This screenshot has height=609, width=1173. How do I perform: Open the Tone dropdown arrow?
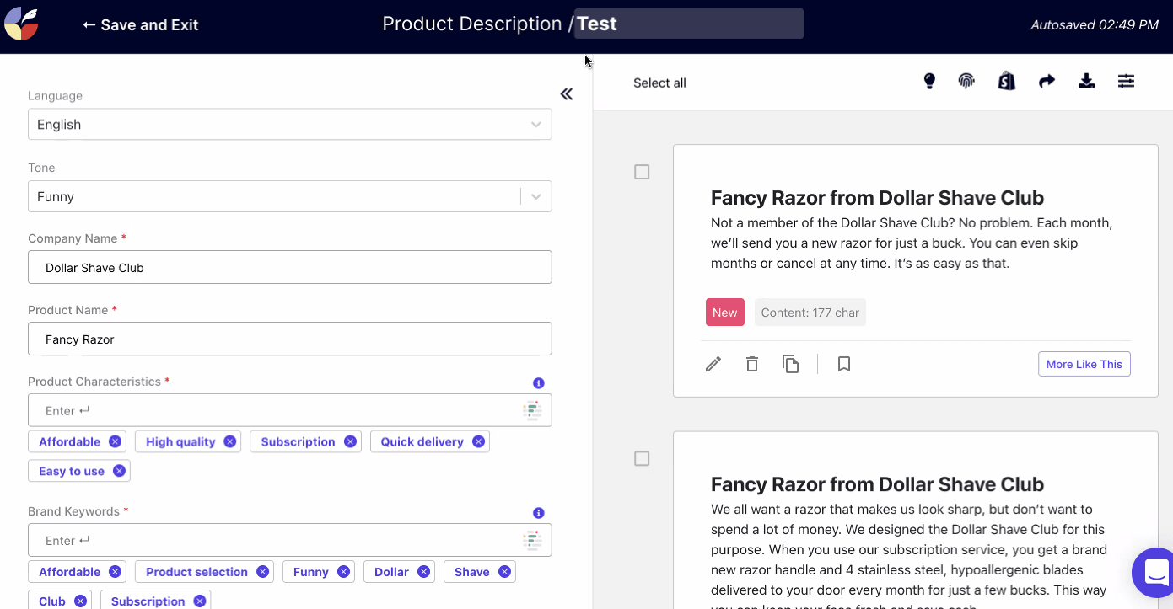pyautogui.click(x=536, y=196)
